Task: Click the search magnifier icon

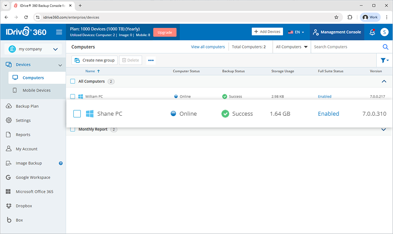Action: 385,47
